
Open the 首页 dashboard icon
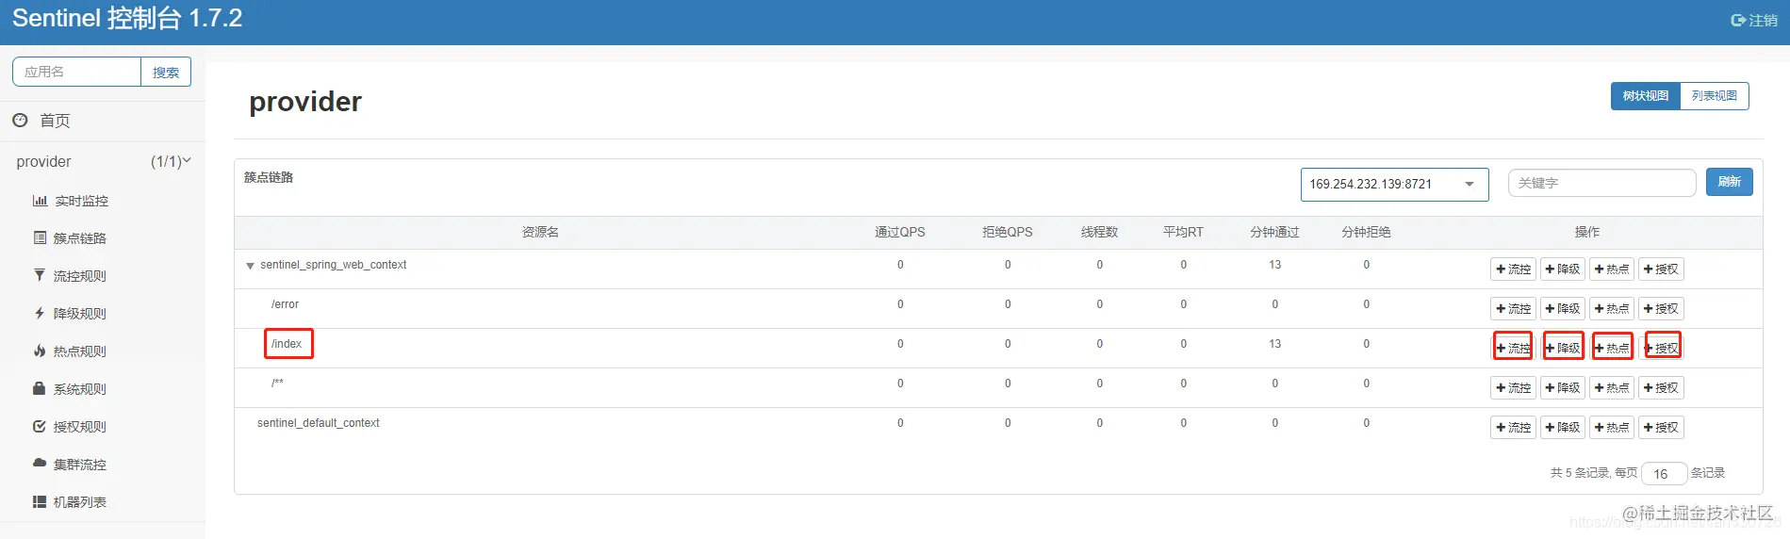click(x=20, y=120)
